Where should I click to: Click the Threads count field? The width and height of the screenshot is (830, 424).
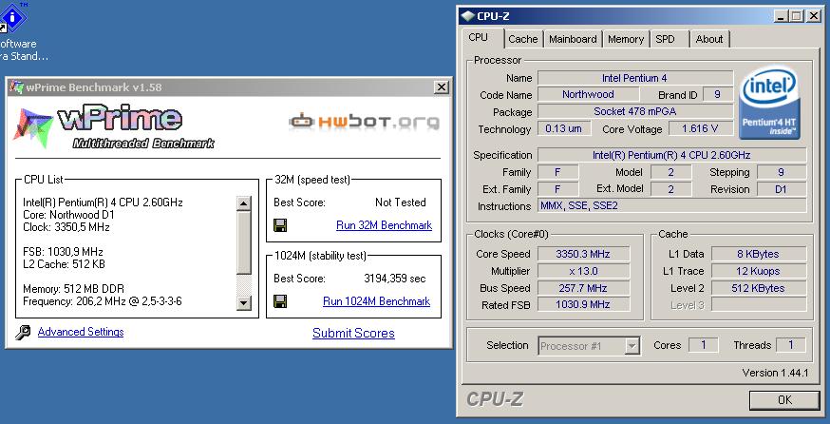pyautogui.click(x=791, y=345)
